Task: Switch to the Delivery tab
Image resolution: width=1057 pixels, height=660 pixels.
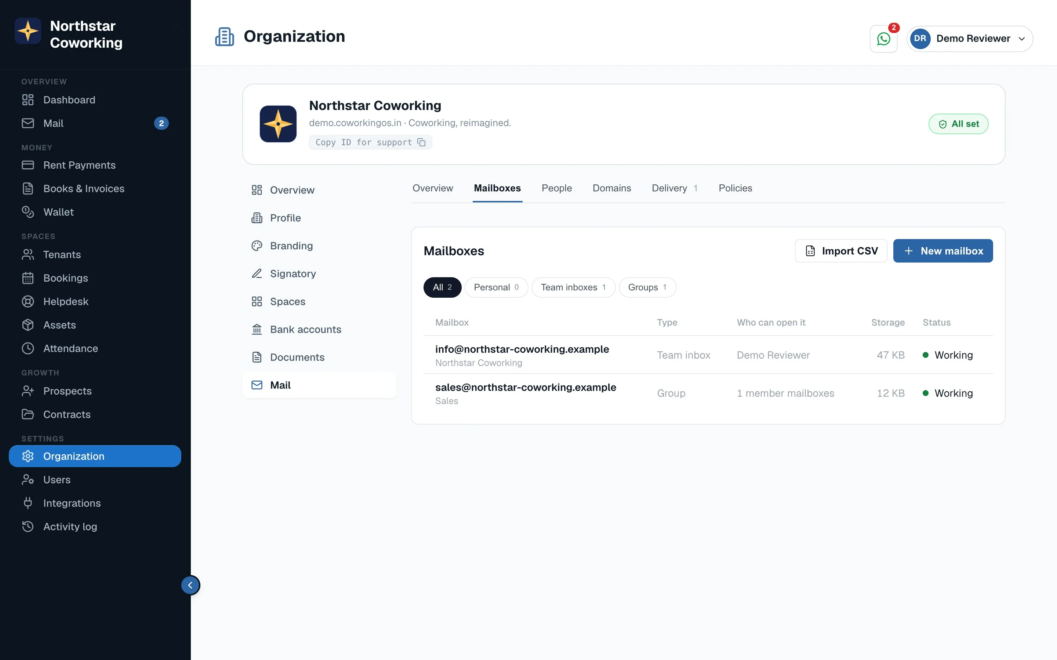Action: 674,188
